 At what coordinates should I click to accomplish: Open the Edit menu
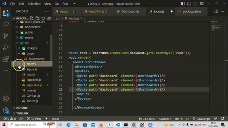[21, 4]
